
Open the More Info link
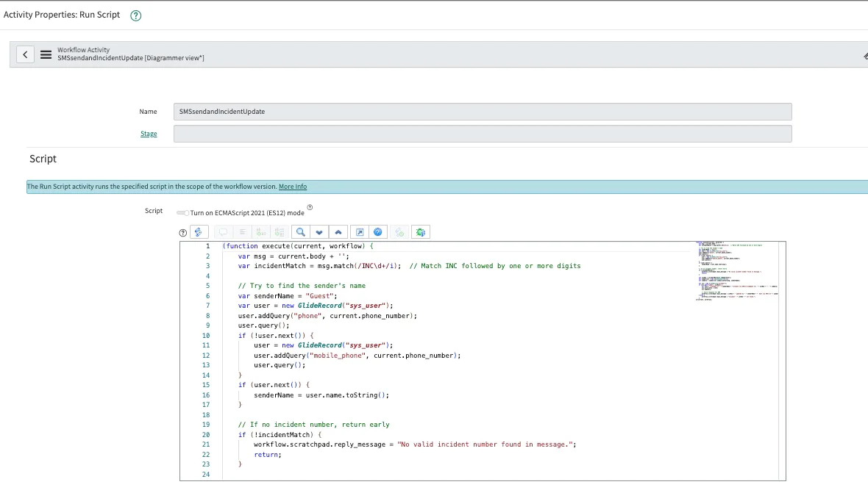point(292,187)
